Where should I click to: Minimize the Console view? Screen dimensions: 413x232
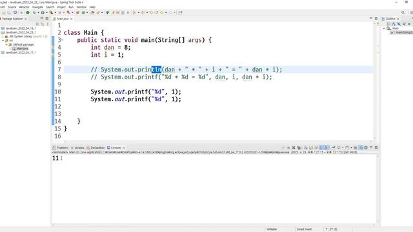[x=371, y=148]
